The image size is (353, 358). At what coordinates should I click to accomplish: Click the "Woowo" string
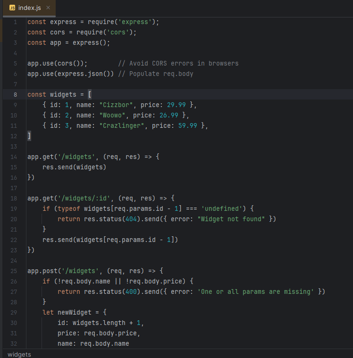tap(112, 115)
